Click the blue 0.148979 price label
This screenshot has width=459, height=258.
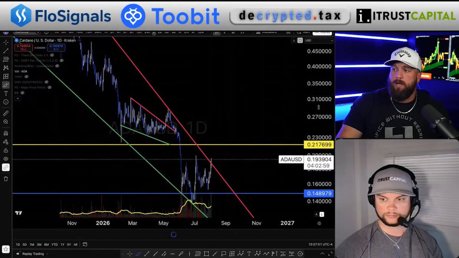tap(318, 193)
